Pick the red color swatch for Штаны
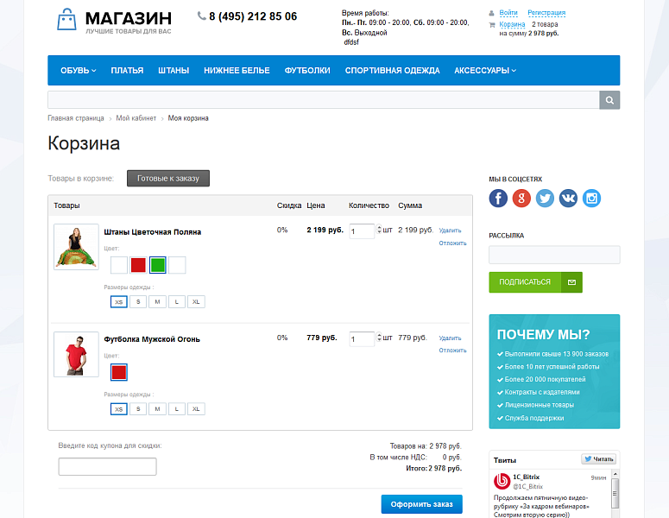Image resolution: width=669 pixels, height=518 pixels. coord(138,265)
